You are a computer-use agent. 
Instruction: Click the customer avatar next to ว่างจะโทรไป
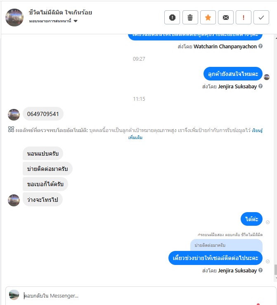coord(14,200)
